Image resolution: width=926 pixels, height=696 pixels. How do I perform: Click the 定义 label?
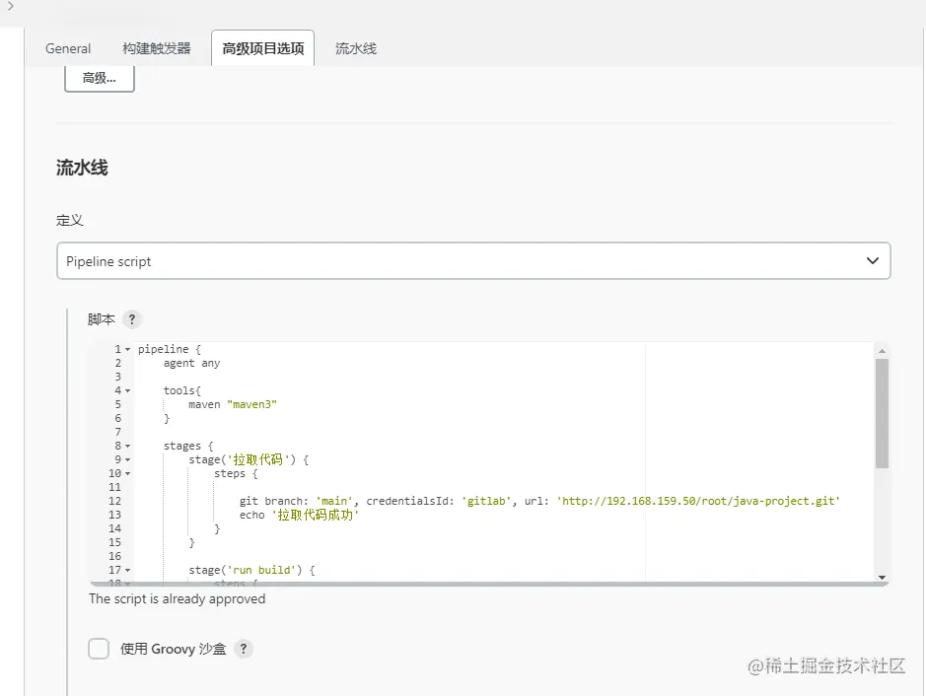click(x=70, y=220)
